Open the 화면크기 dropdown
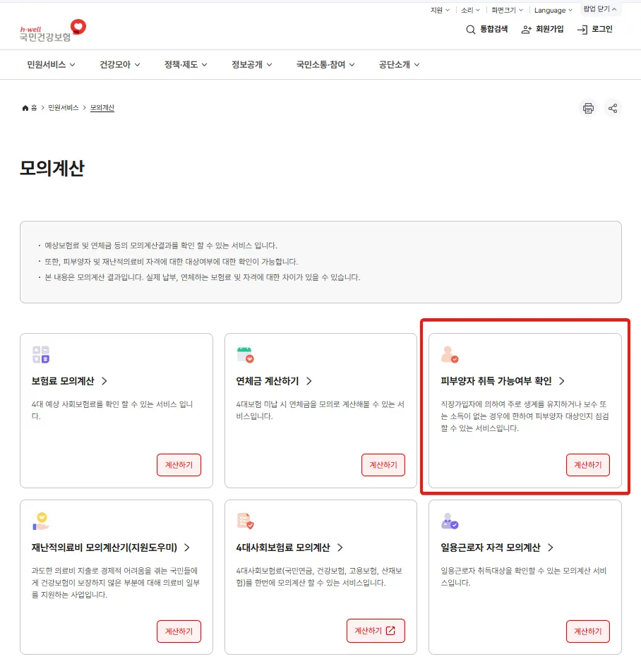641x659 pixels. click(x=507, y=11)
